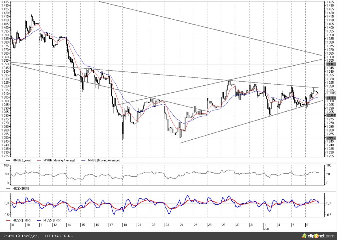337x240 pixels.
Task: Click the clip2net green arrow logo icon
Action: pyautogui.click(x=304, y=236)
